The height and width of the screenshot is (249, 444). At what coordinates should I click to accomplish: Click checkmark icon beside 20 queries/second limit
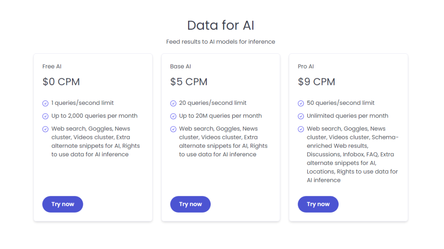(173, 103)
